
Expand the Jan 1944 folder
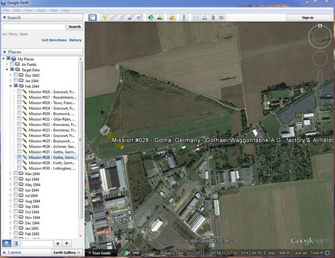(10, 80)
